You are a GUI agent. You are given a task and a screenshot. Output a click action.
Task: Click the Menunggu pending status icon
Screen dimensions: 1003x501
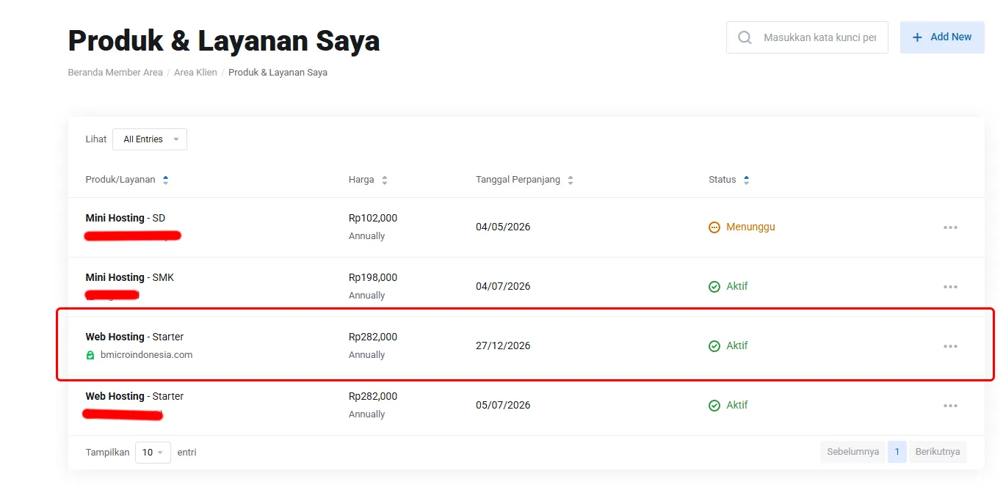click(x=714, y=227)
